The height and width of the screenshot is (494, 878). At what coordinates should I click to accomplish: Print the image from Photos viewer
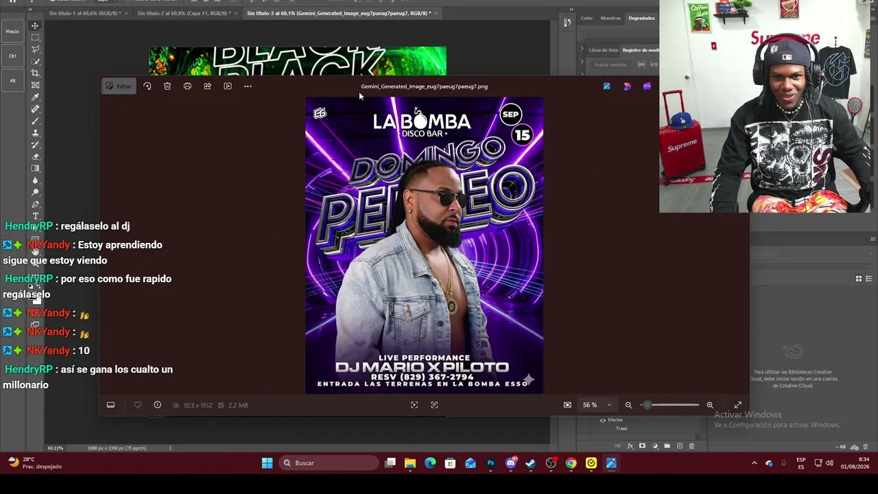tap(187, 86)
